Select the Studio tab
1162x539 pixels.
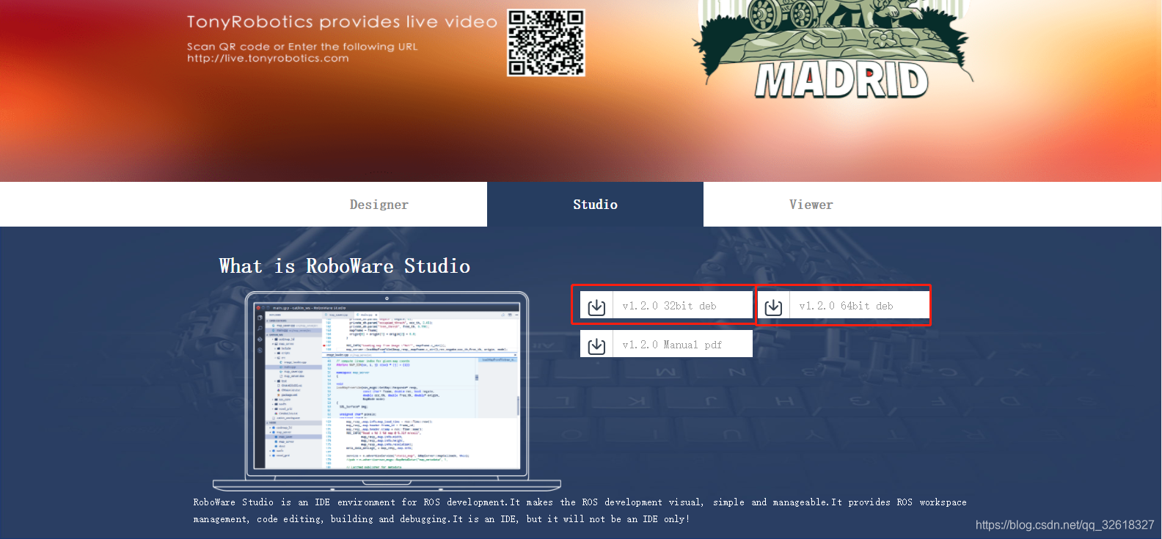[x=595, y=205]
